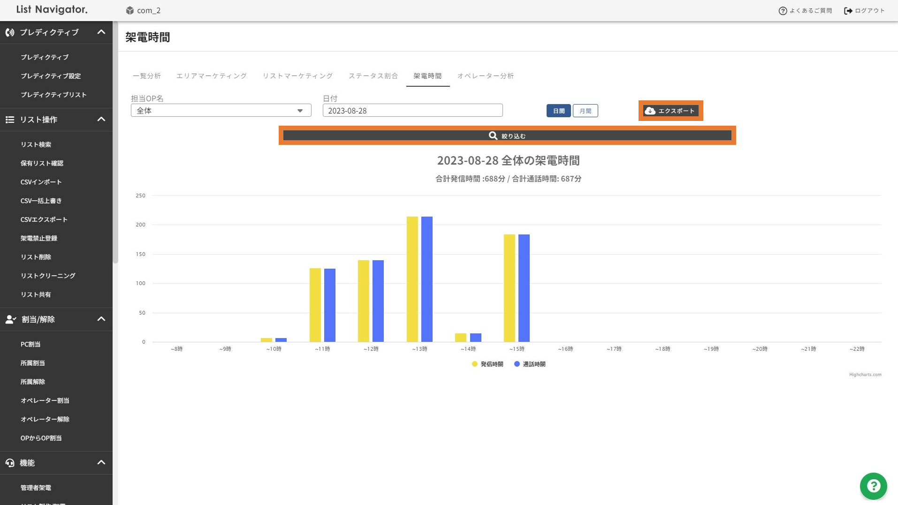Click the エクスポート button
The width and height of the screenshot is (898, 505).
point(670,111)
